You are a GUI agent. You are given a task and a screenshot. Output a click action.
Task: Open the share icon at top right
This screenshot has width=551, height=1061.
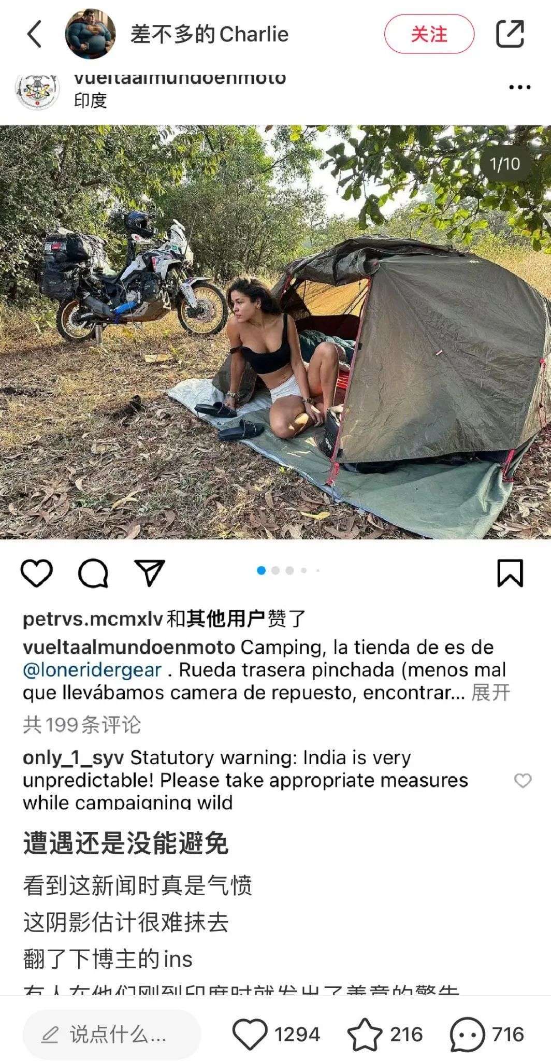(510, 34)
